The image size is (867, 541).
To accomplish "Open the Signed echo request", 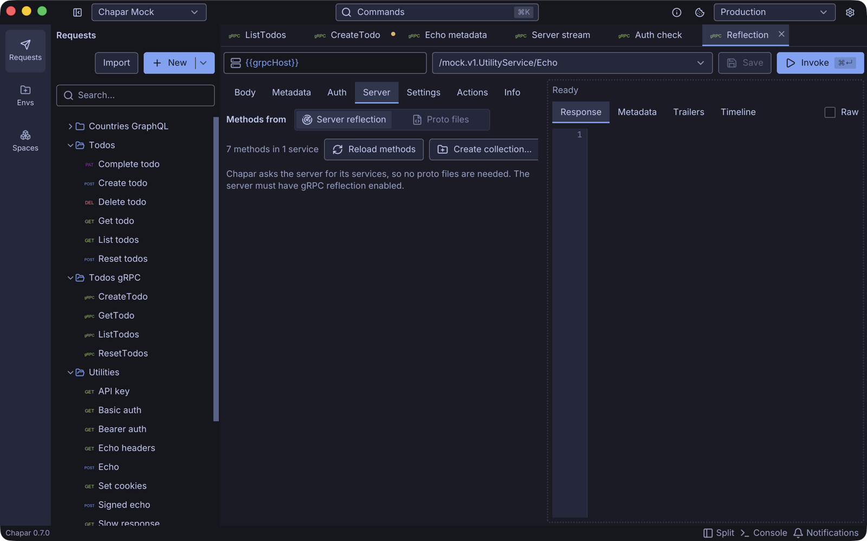I will tap(124, 505).
